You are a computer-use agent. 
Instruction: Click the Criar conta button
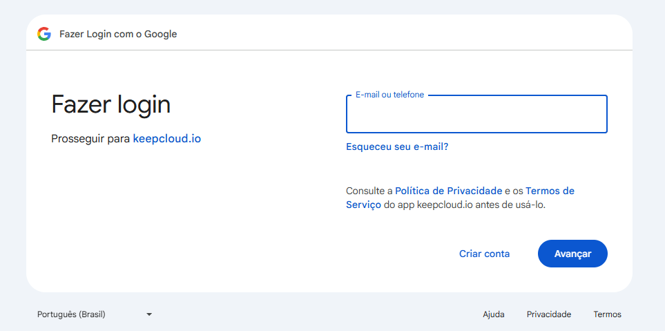484,254
